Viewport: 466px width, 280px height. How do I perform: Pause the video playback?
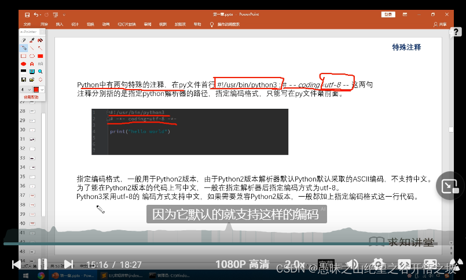[x=42, y=264]
